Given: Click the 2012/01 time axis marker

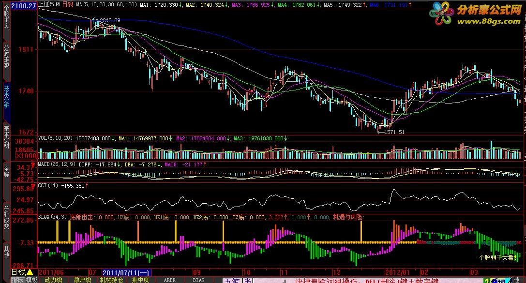Looking at the screenshot, I should [x=397, y=272].
